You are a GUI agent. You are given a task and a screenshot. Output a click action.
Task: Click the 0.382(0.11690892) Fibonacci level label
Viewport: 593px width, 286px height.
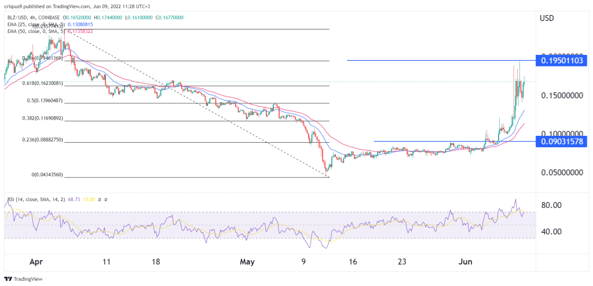(x=42, y=118)
